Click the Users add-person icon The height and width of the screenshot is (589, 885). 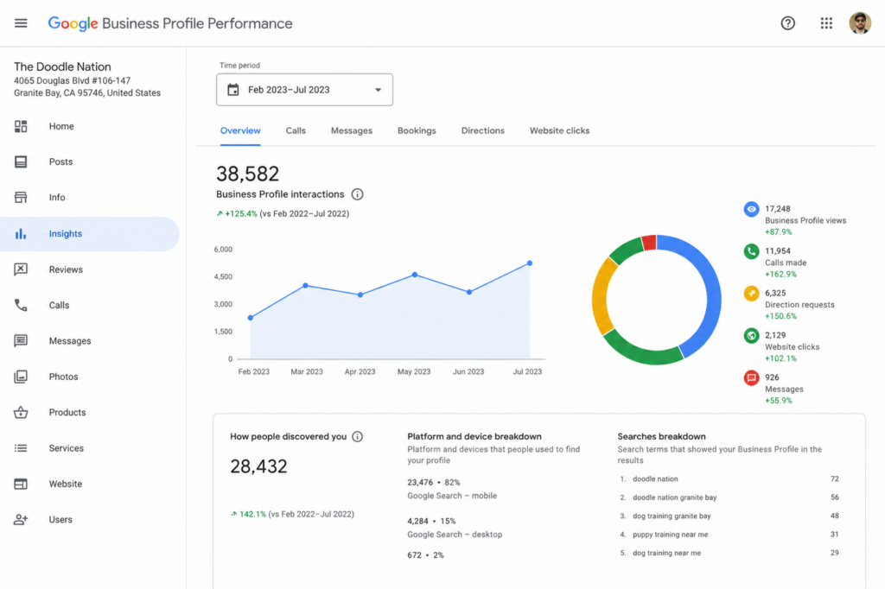coord(21,520)
